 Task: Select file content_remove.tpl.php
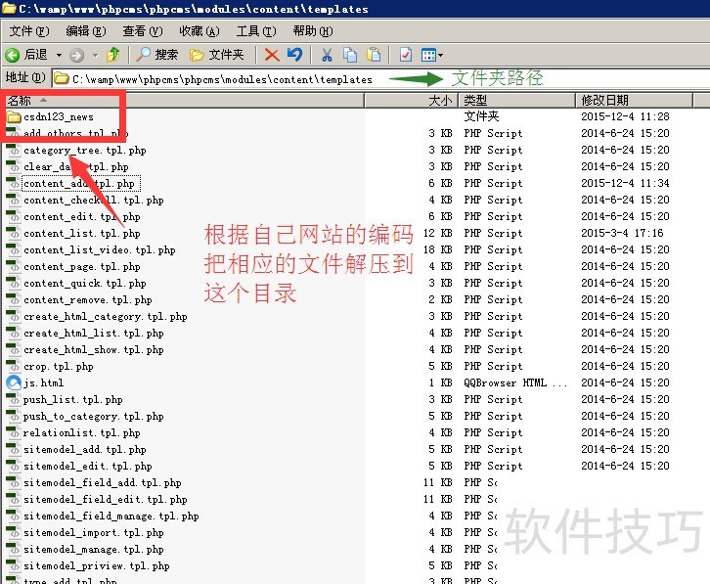point(88,300)
